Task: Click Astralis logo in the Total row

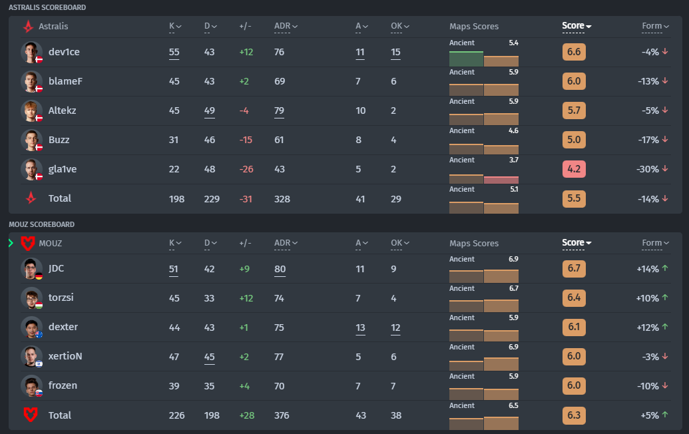Action: tap(31, 198)
